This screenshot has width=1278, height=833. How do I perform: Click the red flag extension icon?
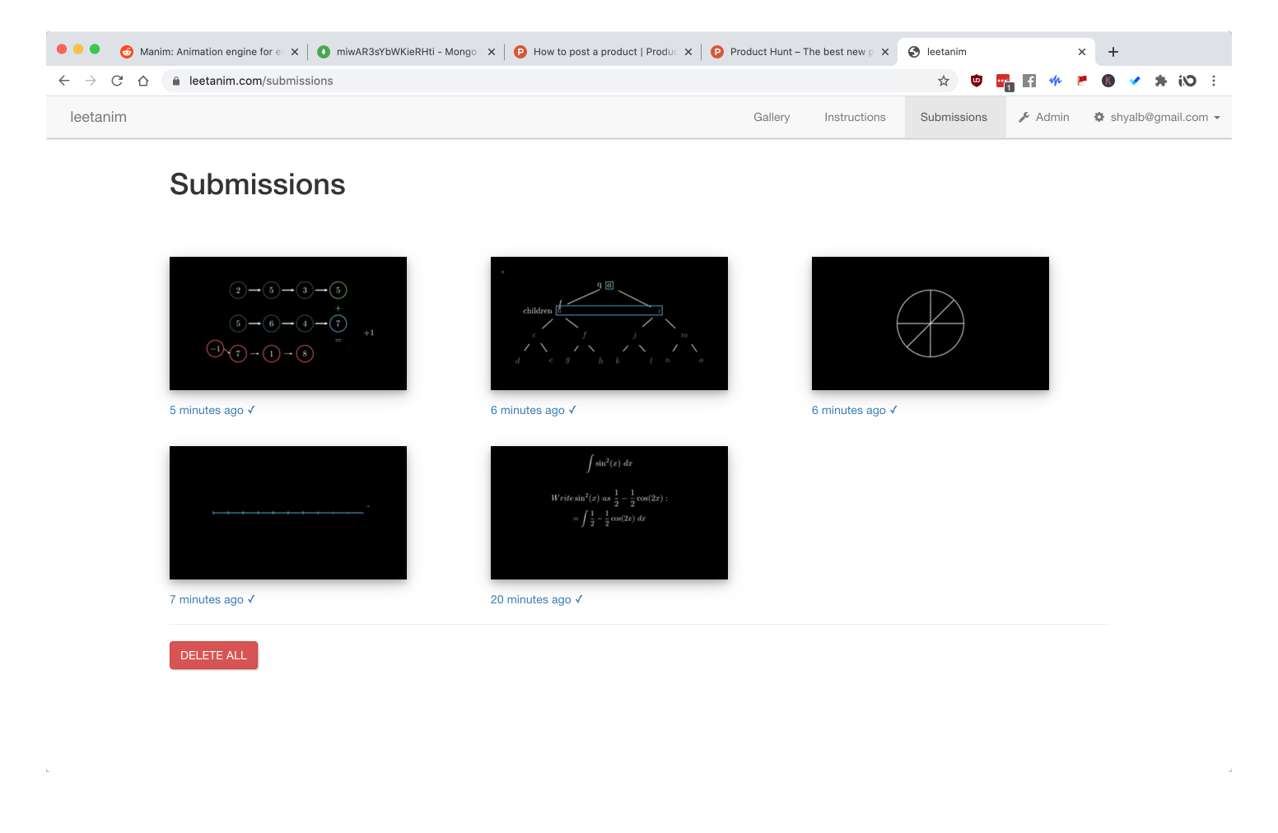coord(1082,81)
